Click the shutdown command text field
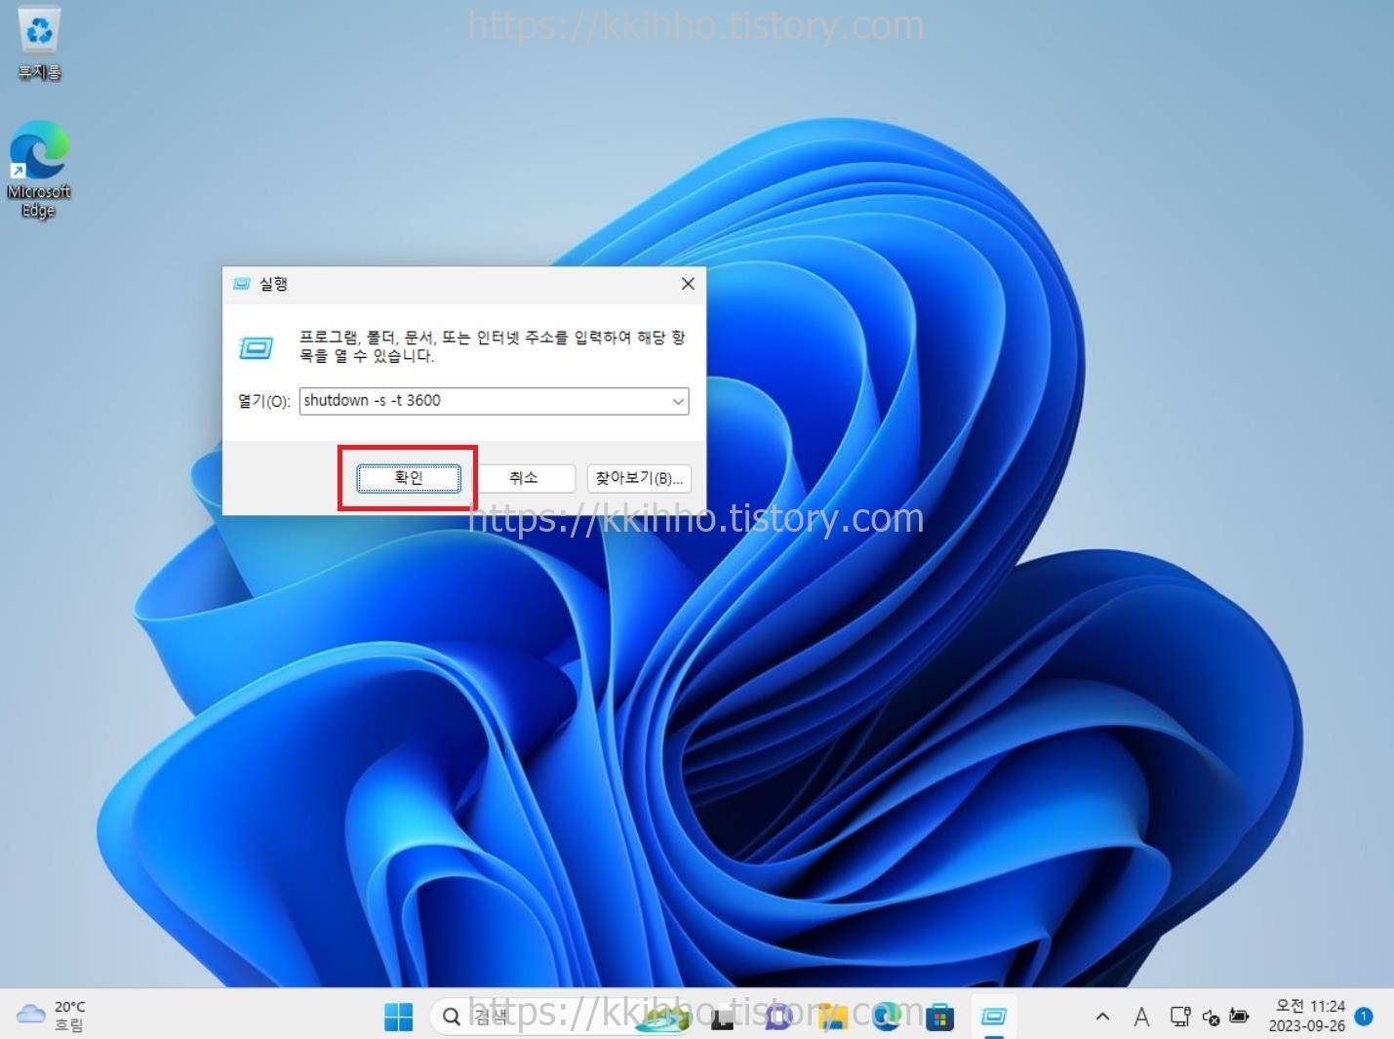Viewport: 1394px width, 1039px height. [x=484, y=401]
